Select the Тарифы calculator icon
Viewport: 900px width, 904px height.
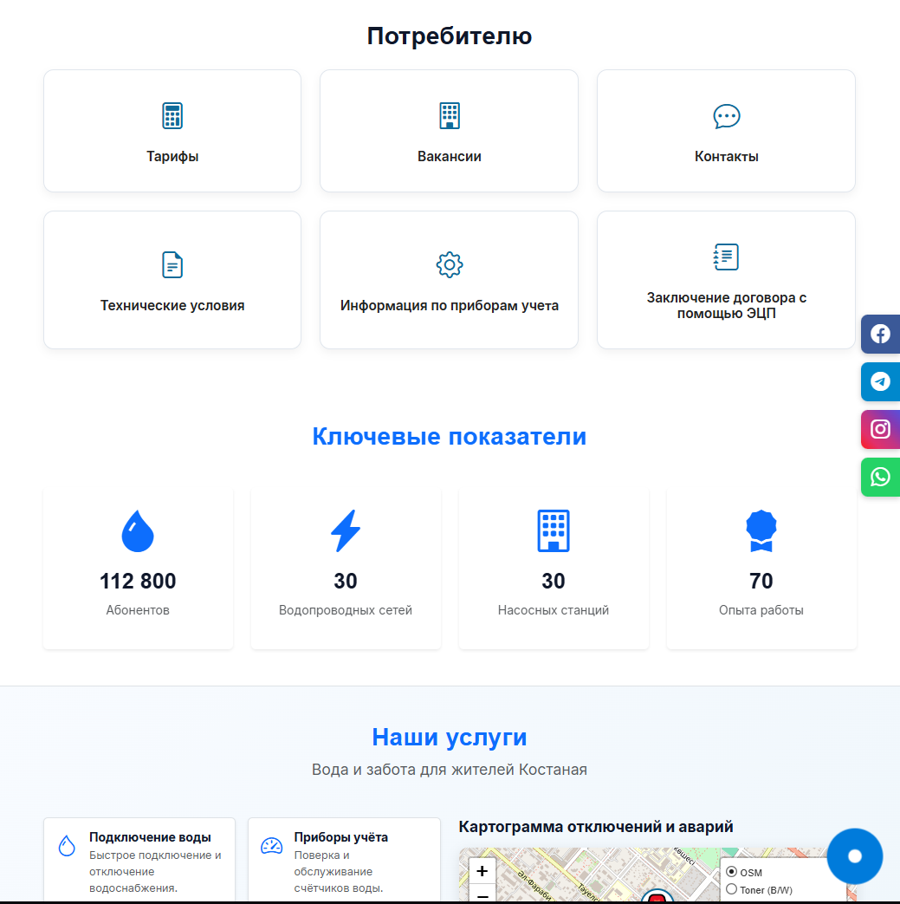pos(172,114)
